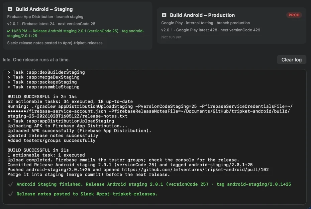The width and height of the screenshot is (311, 209).
Task: Click '52 actionable tasks: 34 executed' log line
Action: coord(70,101)
